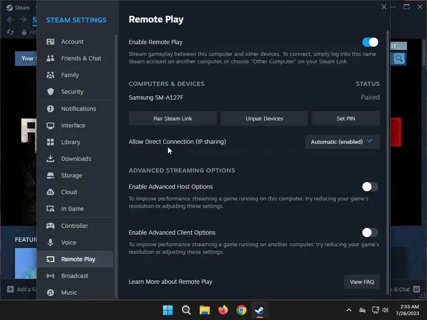Image resolution: width=427 pixels, height=320 pixels.
Task: Open Family settings section
Action: click(x=75, y=75)
